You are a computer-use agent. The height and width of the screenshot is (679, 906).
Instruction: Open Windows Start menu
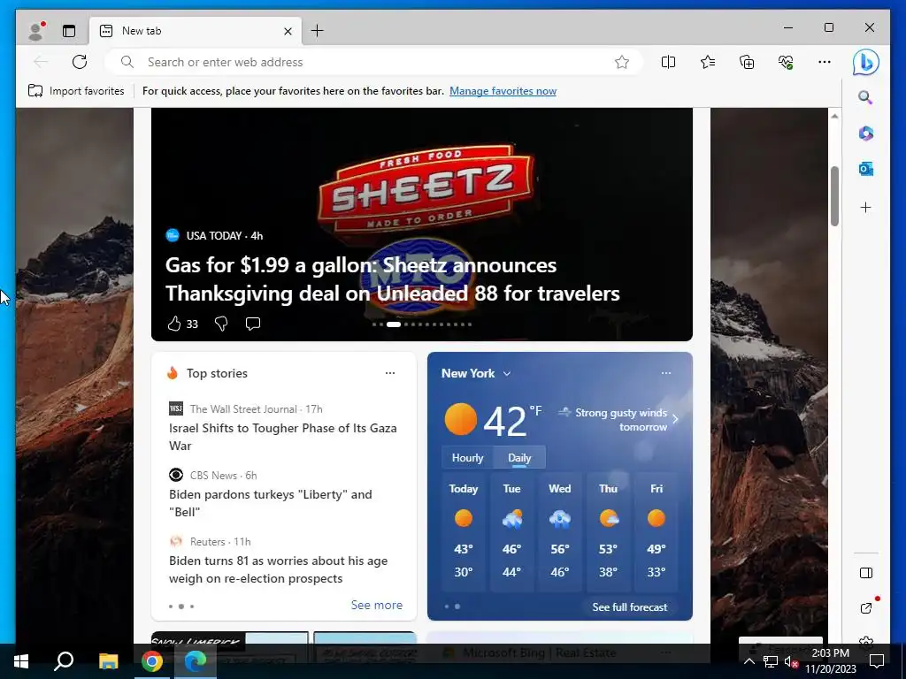[x=21, y=661]
